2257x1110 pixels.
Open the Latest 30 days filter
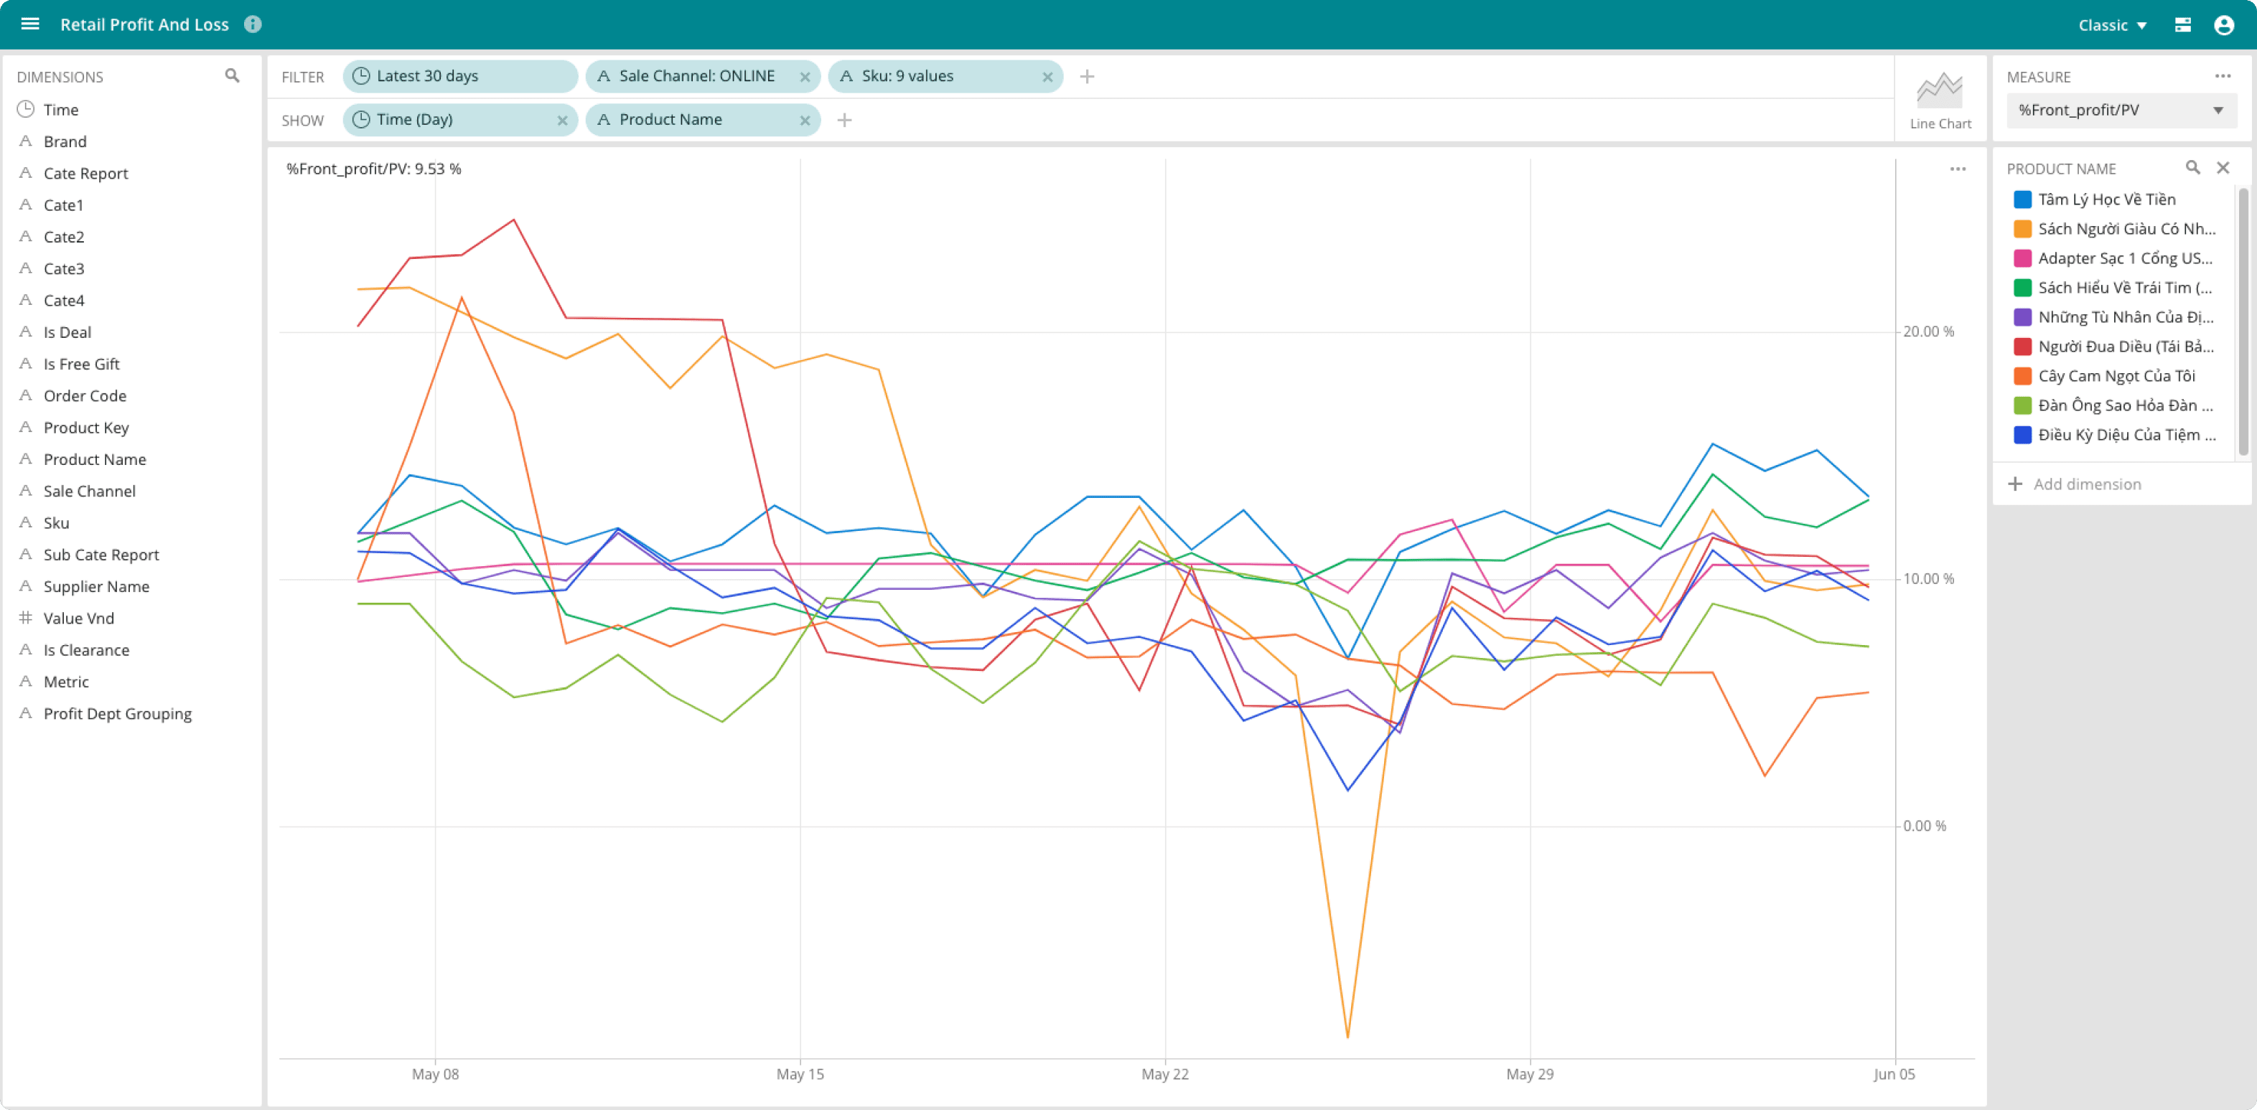tap(460, 76)
